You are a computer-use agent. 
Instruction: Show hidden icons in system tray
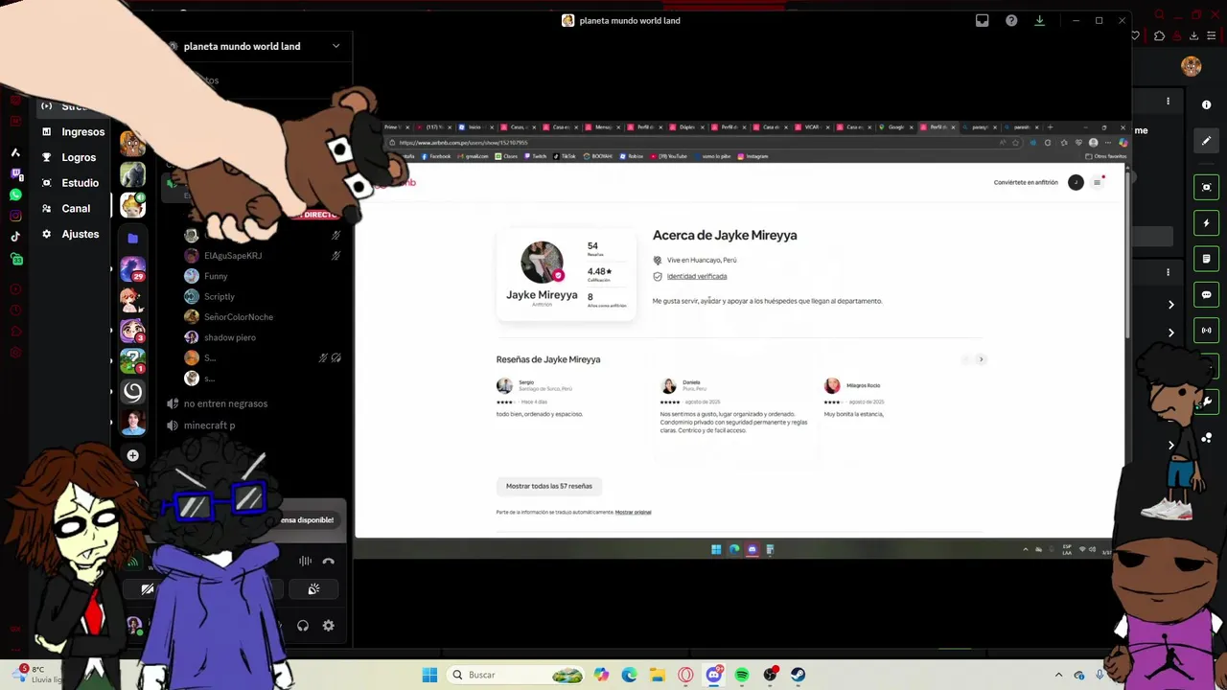coord(1058,675)
